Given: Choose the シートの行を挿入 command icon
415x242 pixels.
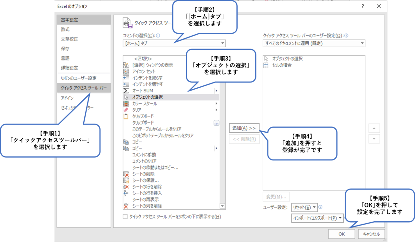Looking at the screenshot, I should [x=126, y=193].
